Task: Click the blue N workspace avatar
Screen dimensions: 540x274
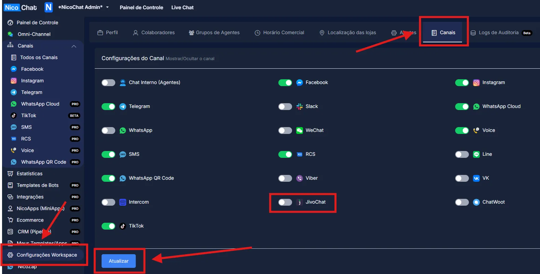Action: click(49, 7)
